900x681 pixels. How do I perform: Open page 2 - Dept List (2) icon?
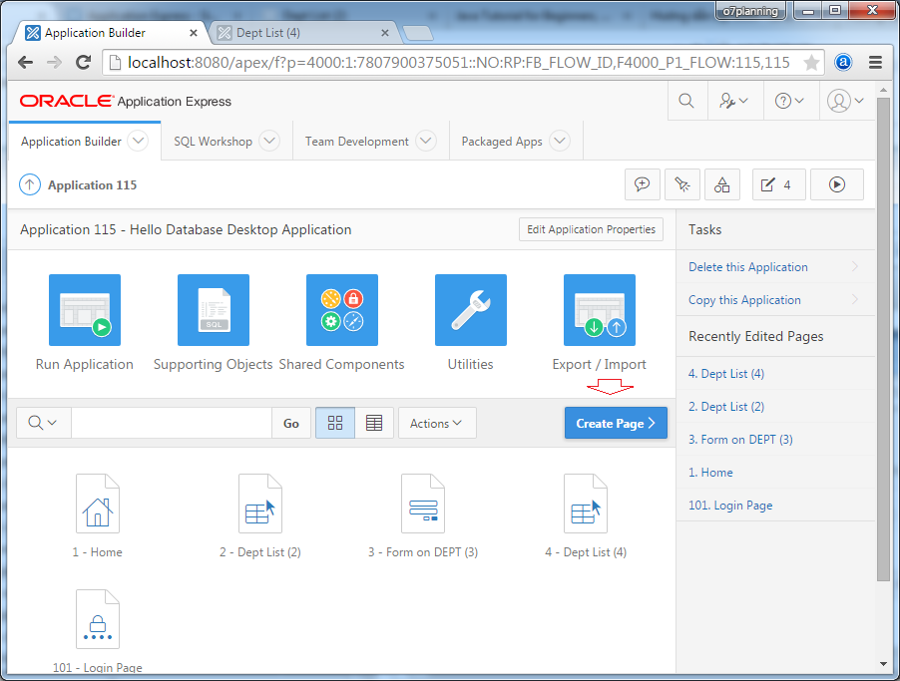click(x=260, y=504)
